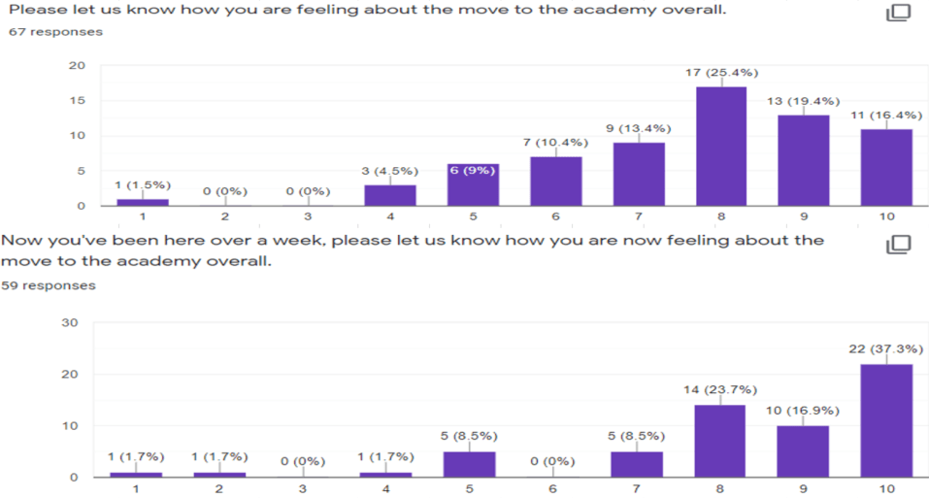Click the "67 responses" count text

point(55,32)
